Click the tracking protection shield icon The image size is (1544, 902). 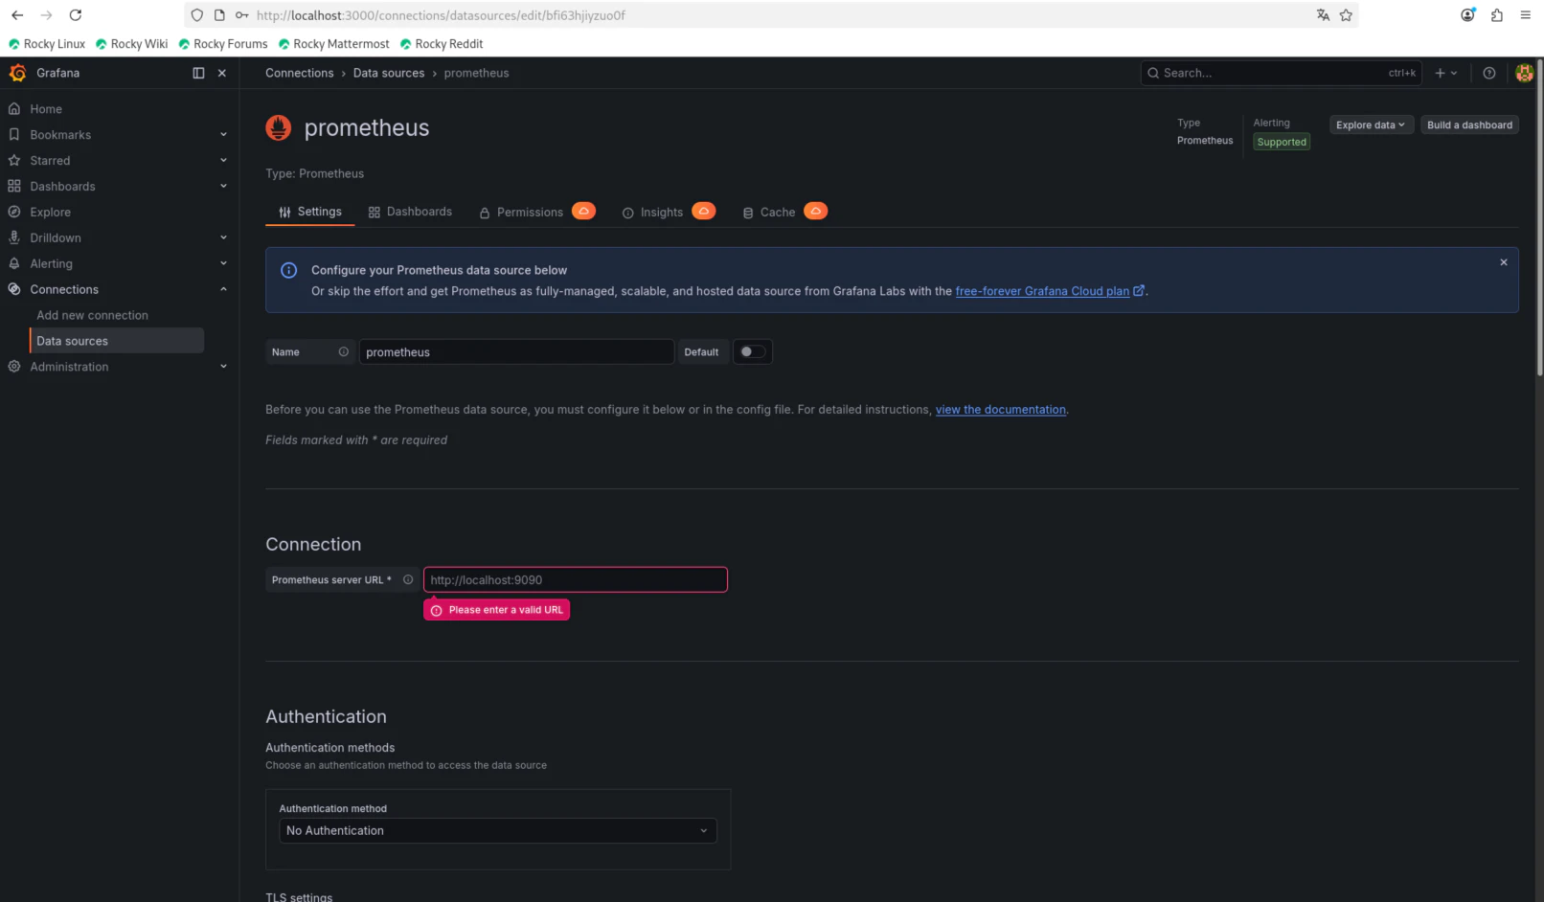click(197, 15)
